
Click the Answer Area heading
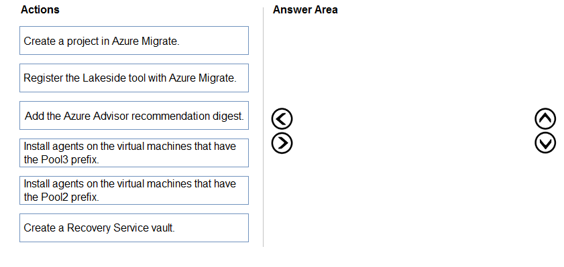pyautogui.click(x=305, y=9)
